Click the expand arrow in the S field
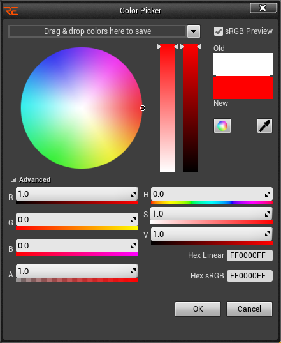 click(268, 214)
